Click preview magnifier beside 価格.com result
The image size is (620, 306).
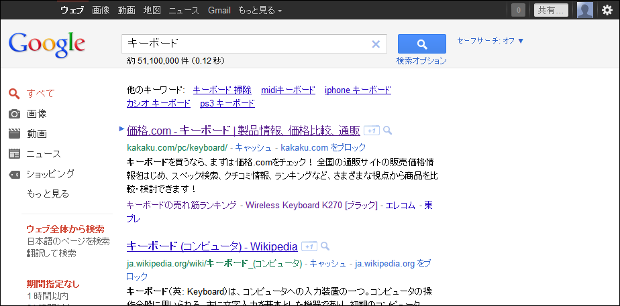click(x=388, y=130)
